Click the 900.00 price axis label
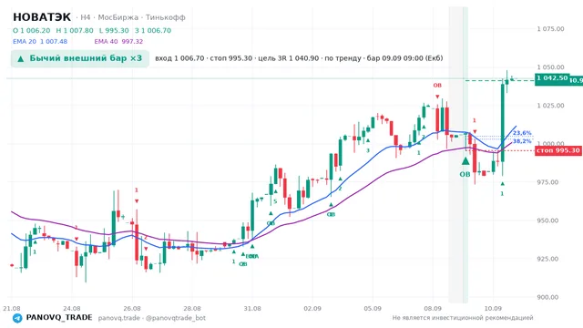Screen dimensions: 583x328 (547, 297)
